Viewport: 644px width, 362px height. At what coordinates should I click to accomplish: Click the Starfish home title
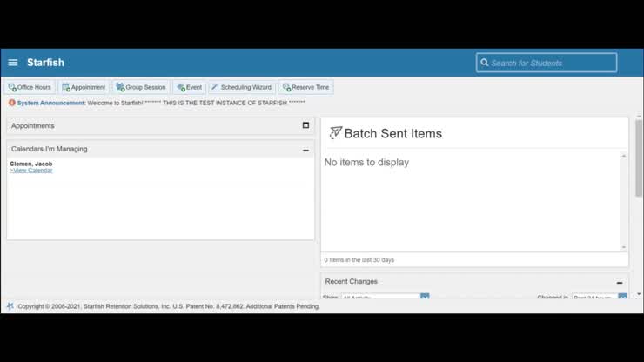(45, 63)
